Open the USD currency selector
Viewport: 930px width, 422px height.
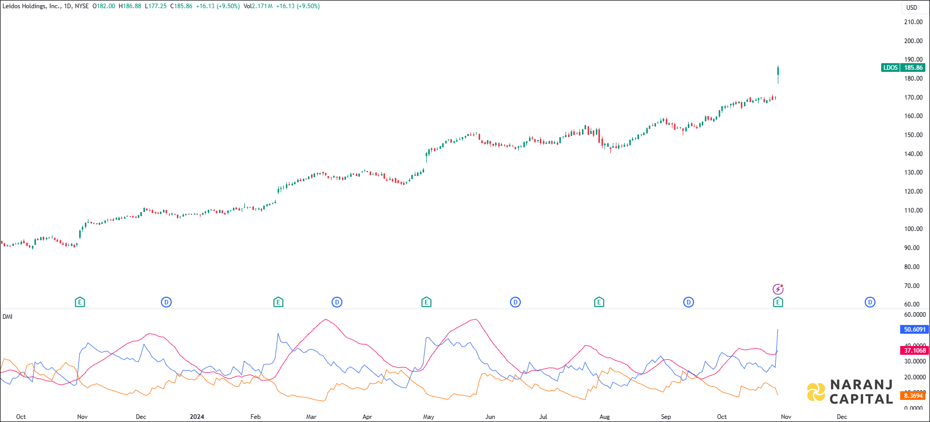tap(911, 7)
